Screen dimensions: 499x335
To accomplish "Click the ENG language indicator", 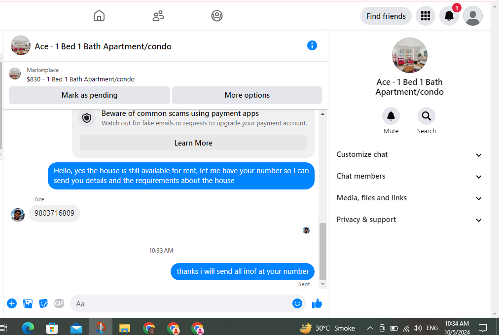I will coord(432,328).
